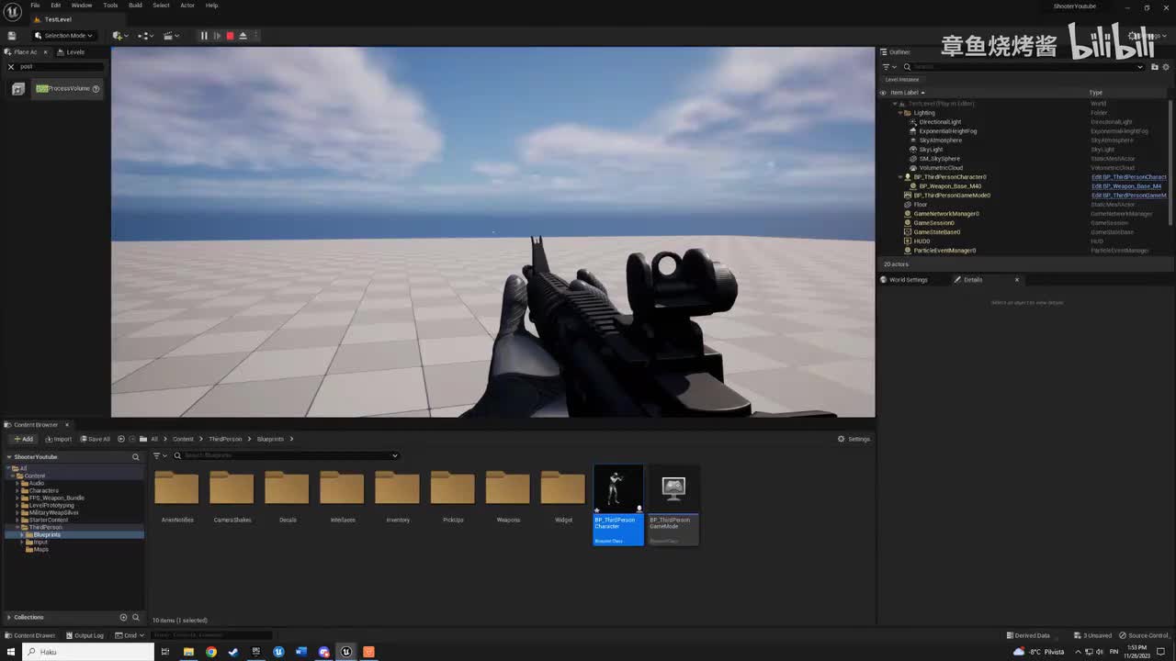The width and height of the screenshot is (1176, 661).
Task: Search the ShooterYoutube source tree
Action: click(136, 456)
